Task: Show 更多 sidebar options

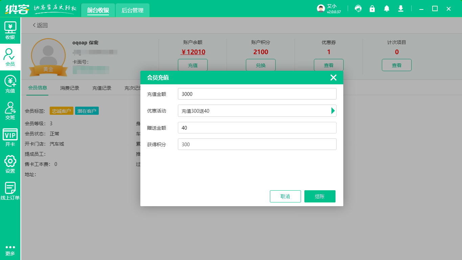Action: coord(10,250)
